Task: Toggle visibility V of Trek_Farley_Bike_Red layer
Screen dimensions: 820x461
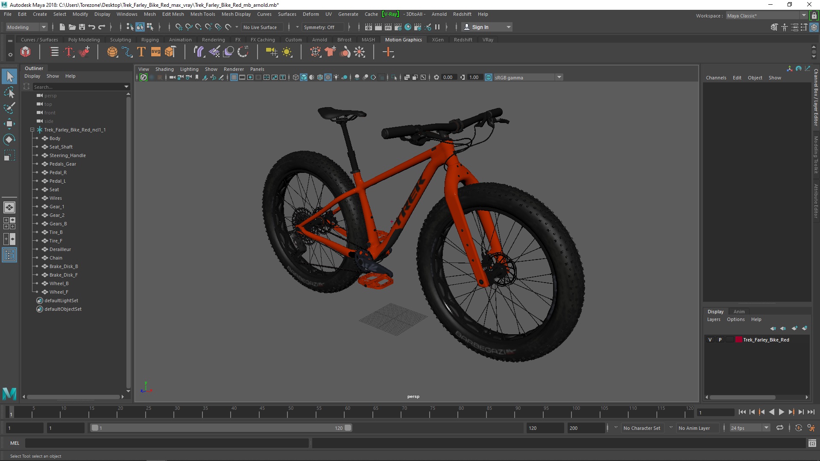Action: pos(710,340)
